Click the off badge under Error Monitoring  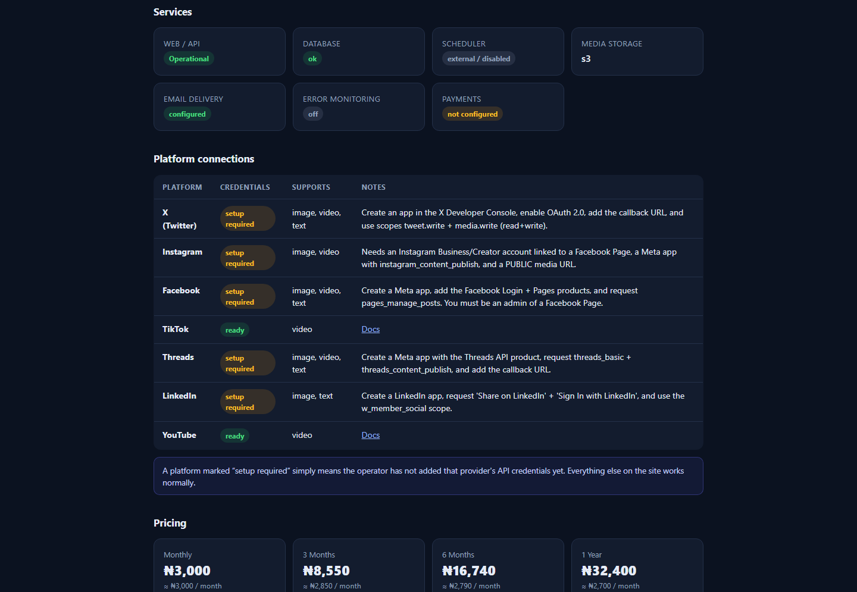(x=313, y=114)
